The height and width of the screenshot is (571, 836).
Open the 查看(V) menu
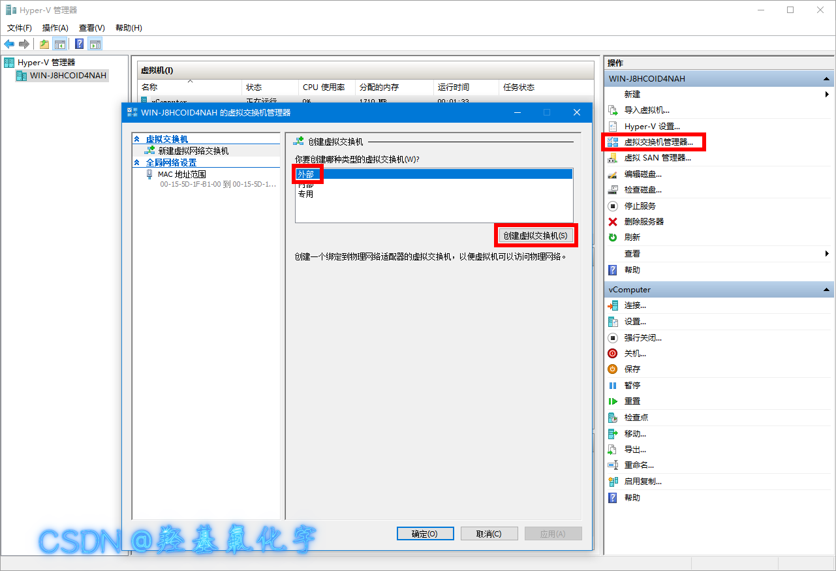[x=92, y=28]
